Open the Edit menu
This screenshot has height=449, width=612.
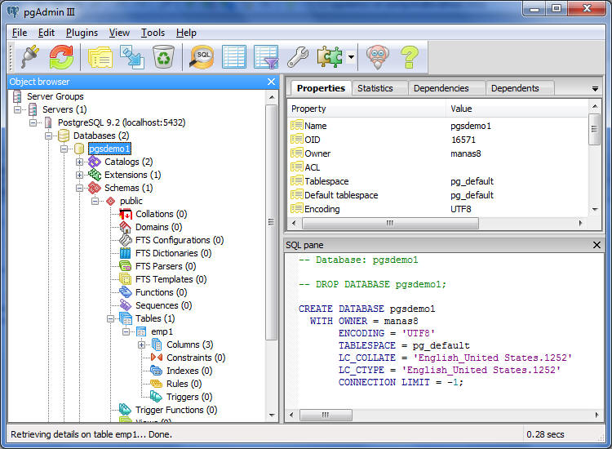47,33
